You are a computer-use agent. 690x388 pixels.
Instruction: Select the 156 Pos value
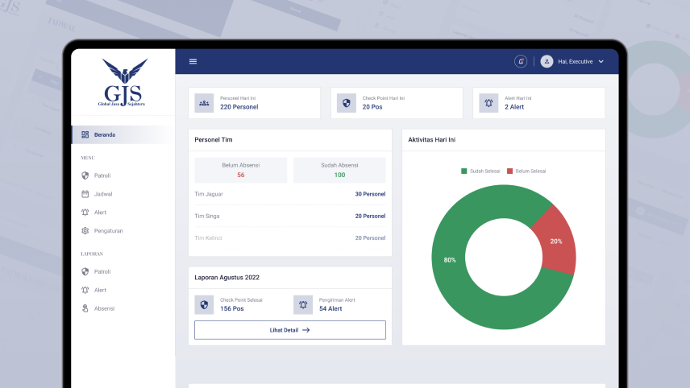(x=232, y=308)
